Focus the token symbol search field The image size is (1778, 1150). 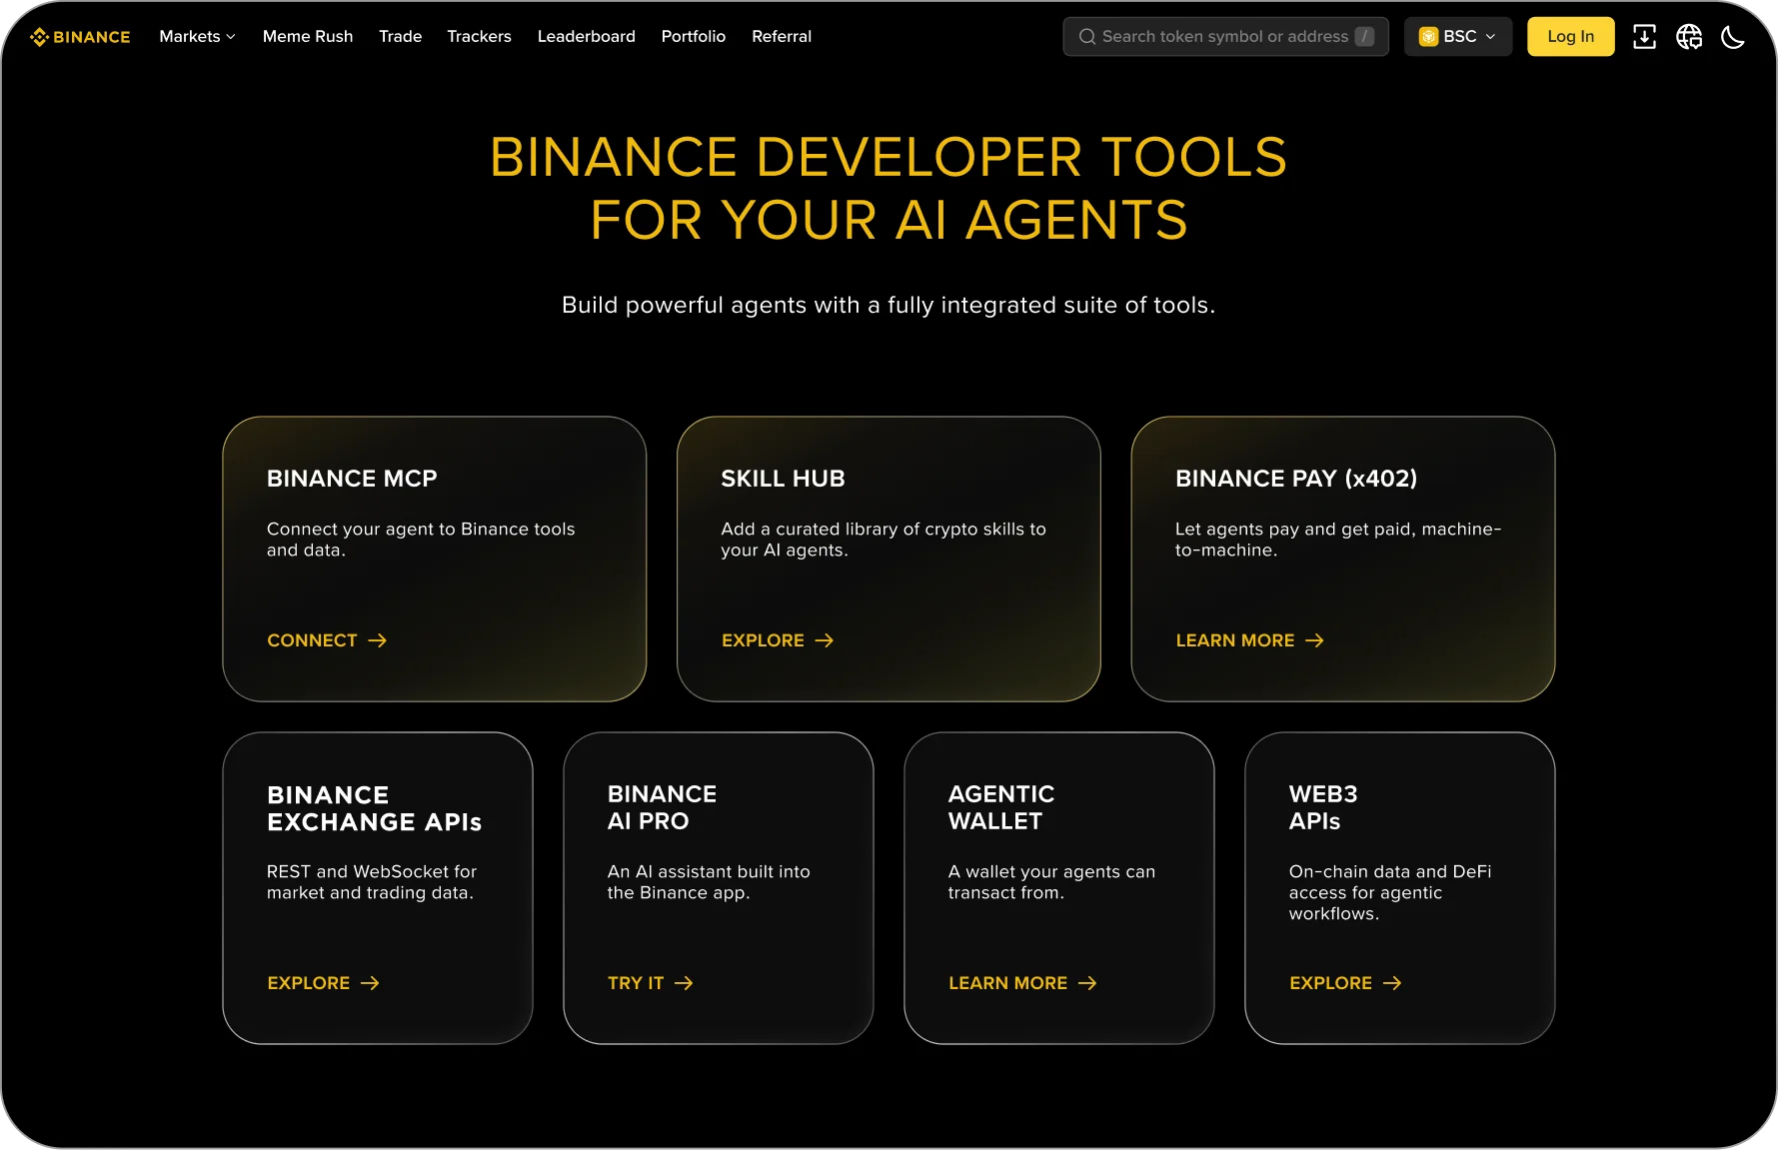(1225, 37)
